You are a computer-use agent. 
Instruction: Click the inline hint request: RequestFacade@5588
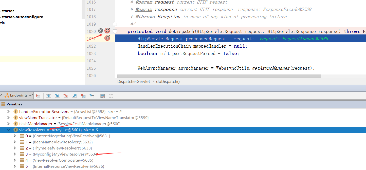294,39
